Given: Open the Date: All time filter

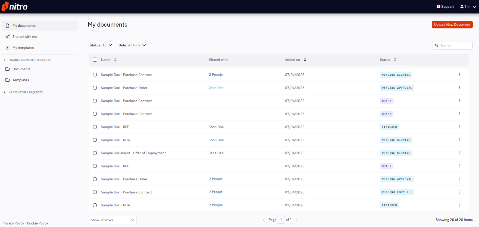Looking at the screenshot, I should [x=132, y=45].
